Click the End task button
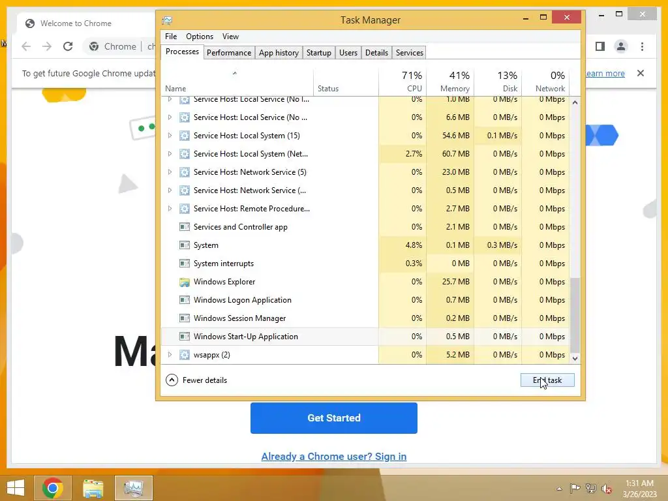This screenshot has height=501, width=668. coord(547,380)
